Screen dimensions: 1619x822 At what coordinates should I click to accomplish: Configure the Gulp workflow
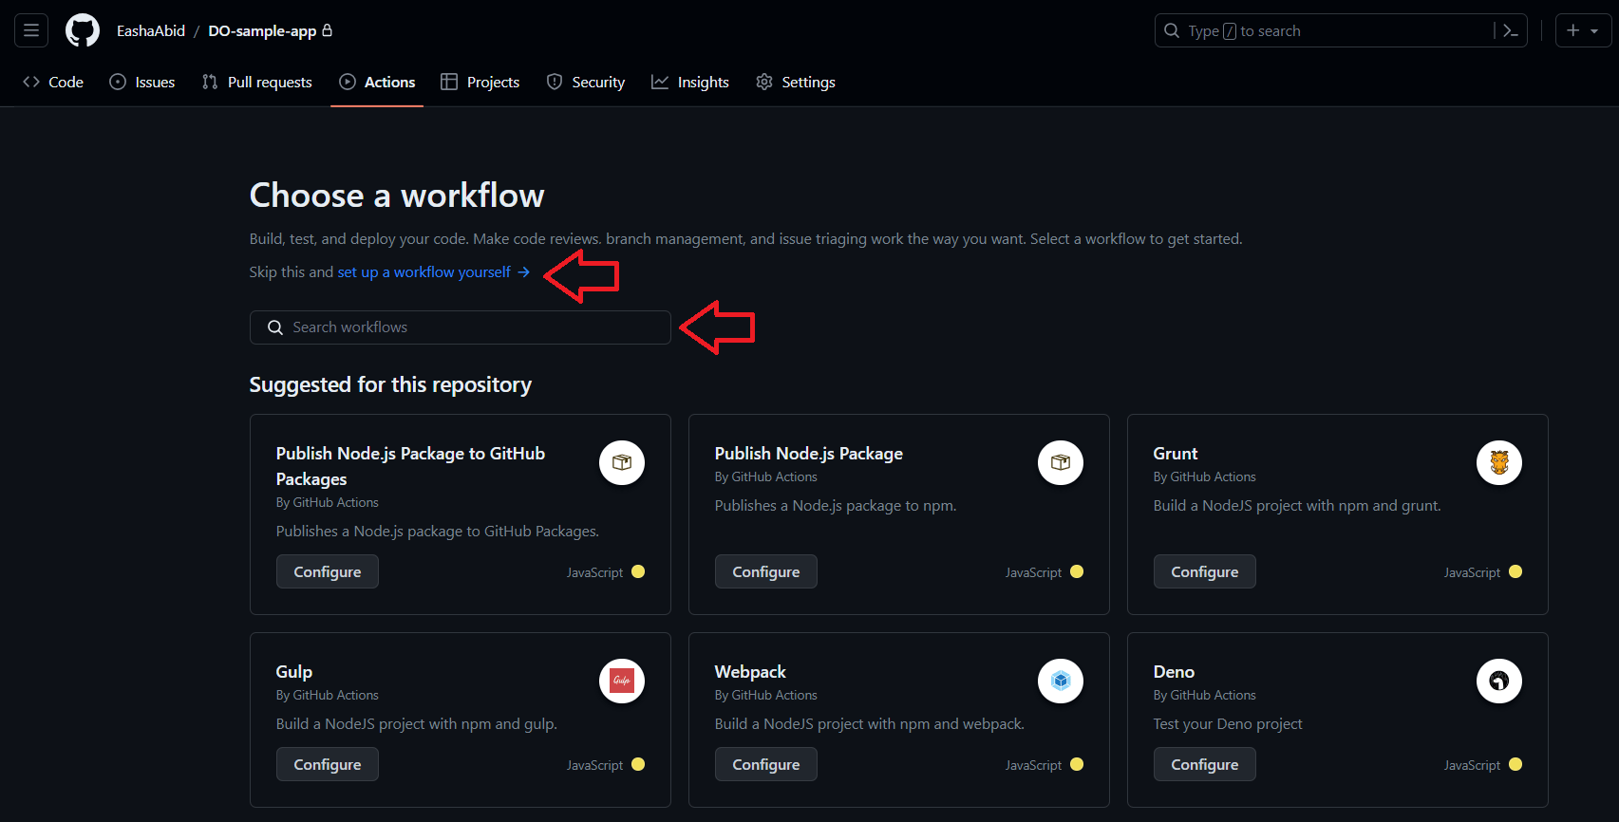click(328, 764)
